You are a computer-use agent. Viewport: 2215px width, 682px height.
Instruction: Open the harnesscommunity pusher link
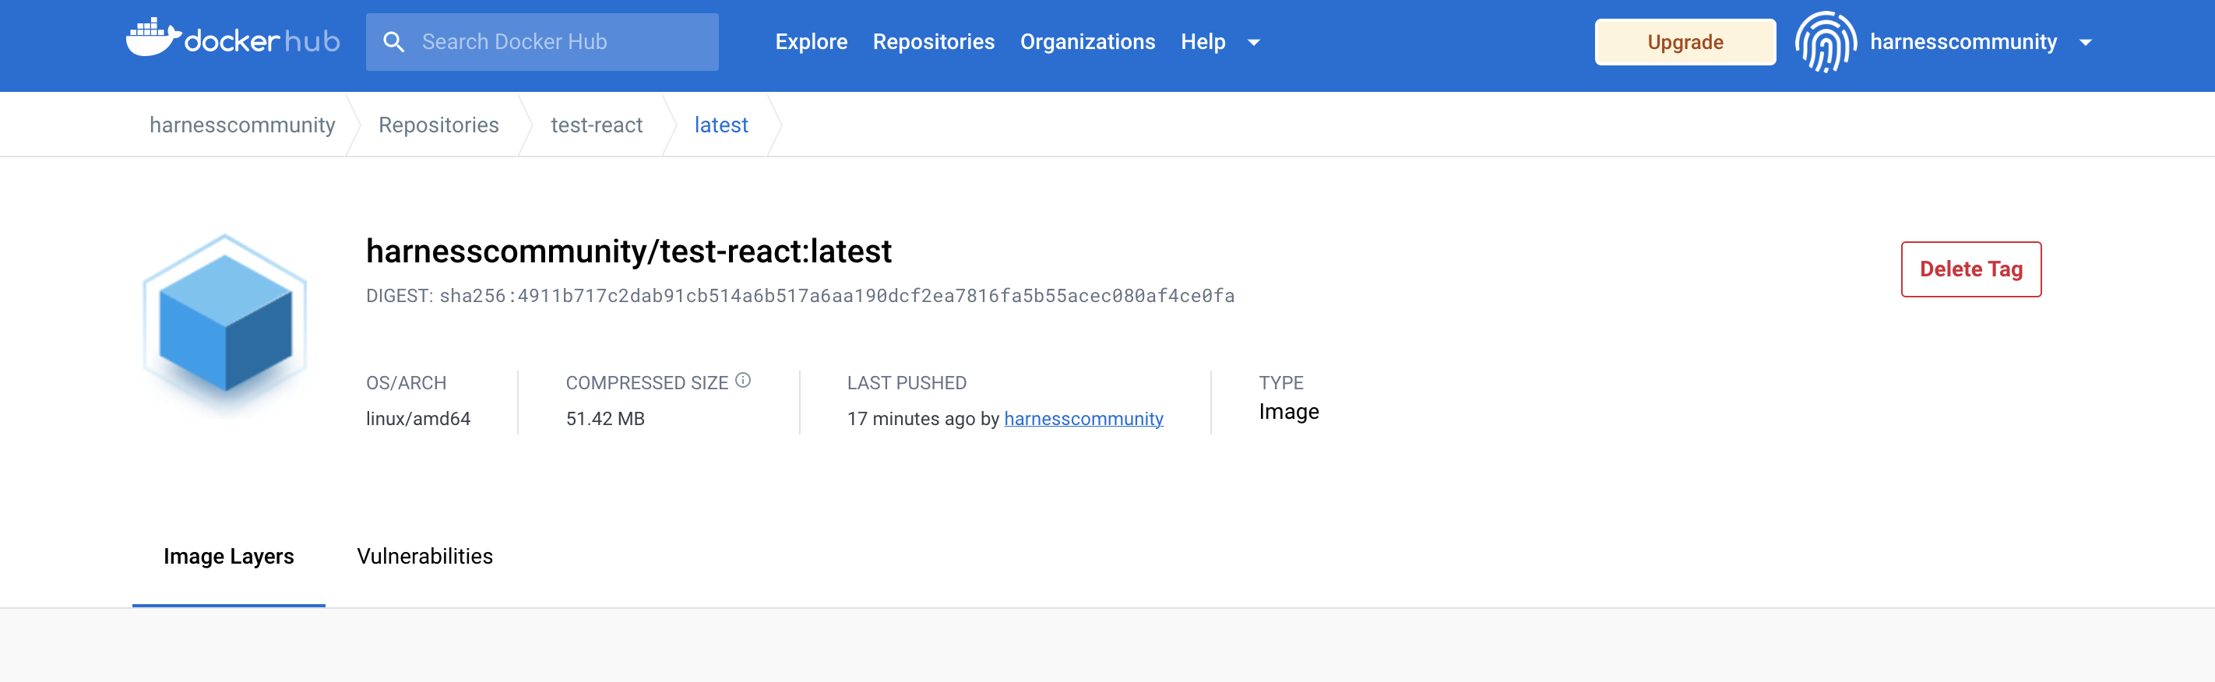pos(1083,419)
